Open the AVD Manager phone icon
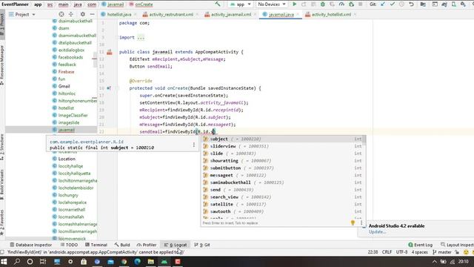 pos(454,4)
